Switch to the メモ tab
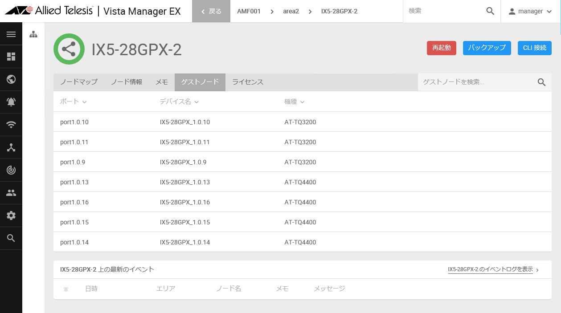 click(x=162, y=82)
